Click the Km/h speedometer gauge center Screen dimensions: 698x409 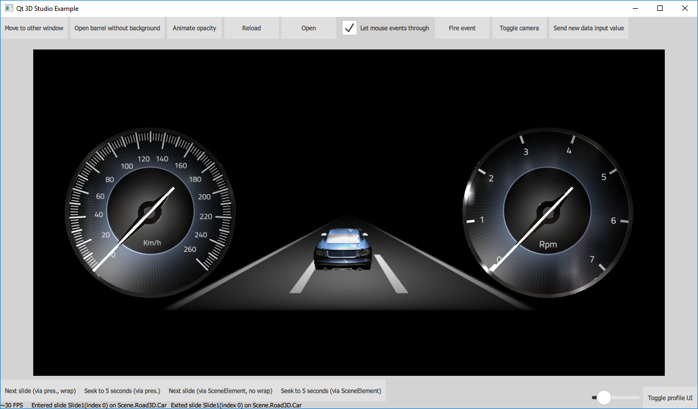150,213
